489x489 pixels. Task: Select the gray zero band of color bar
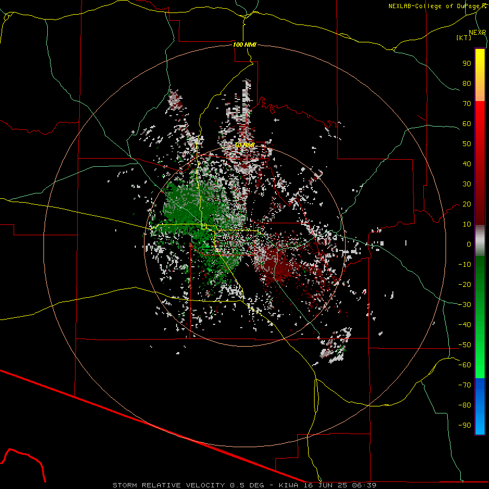(x=480, y=241)
